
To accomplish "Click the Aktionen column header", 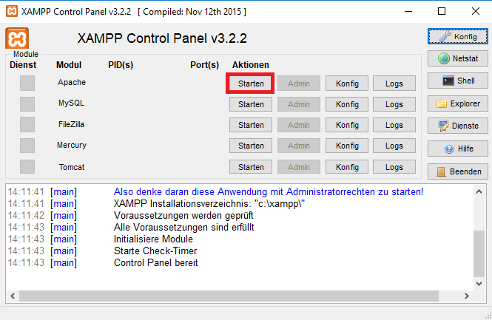I will (x=250, y=65).
